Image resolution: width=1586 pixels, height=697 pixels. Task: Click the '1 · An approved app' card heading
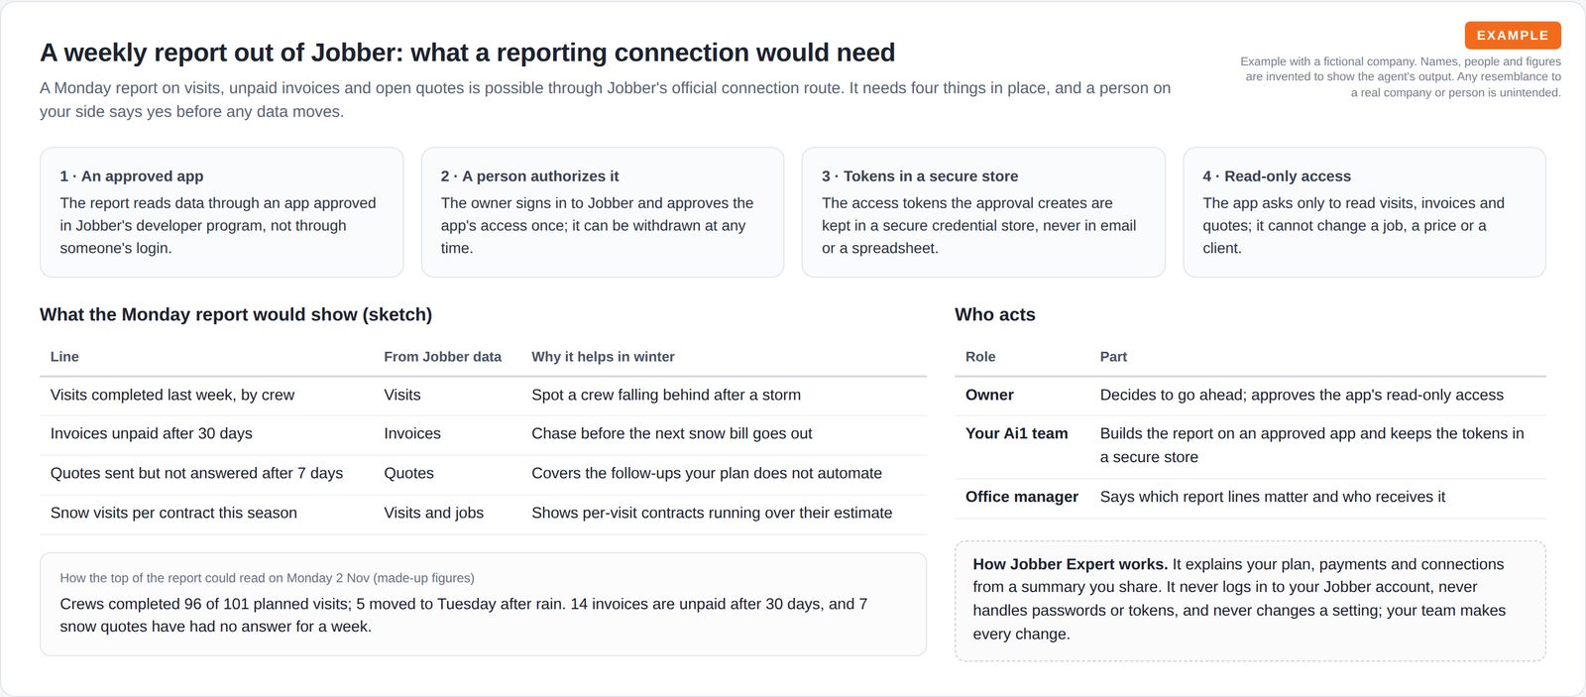point(132,175)
